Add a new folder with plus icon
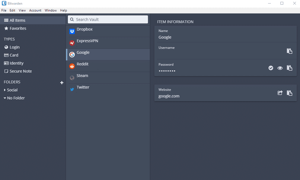Image resolution: width=300 pixels, height=180 pixels. (62, 83)
